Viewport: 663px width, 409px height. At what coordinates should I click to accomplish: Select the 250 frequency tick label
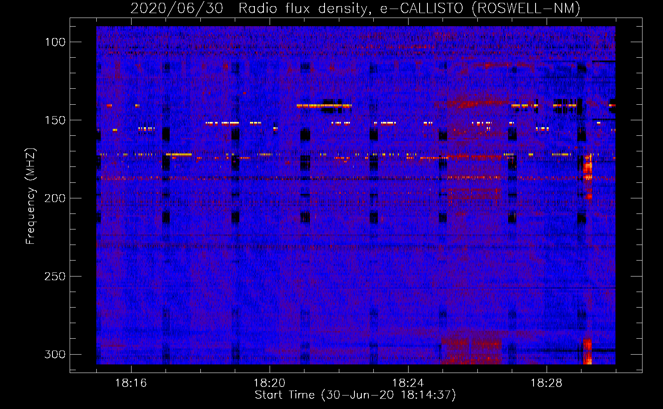click(x=55, y=276)
